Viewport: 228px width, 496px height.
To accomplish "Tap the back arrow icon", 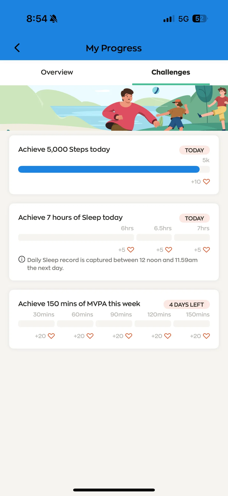I will coord(17,48).
